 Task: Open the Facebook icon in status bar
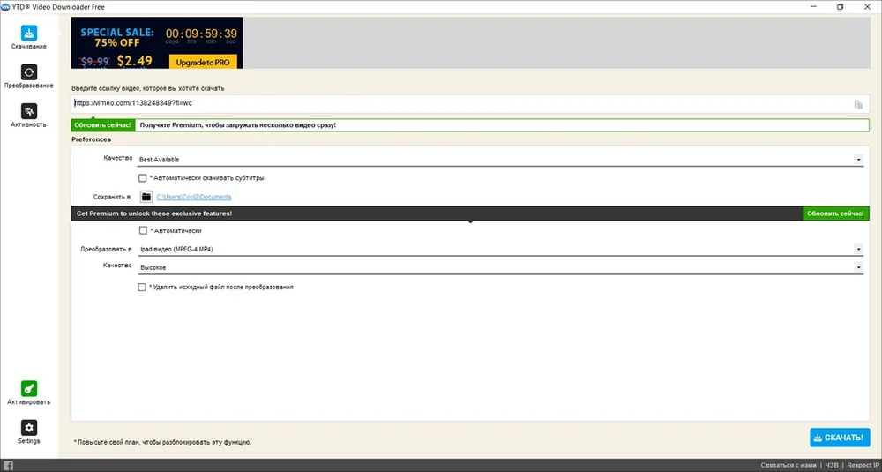point(8,465)
